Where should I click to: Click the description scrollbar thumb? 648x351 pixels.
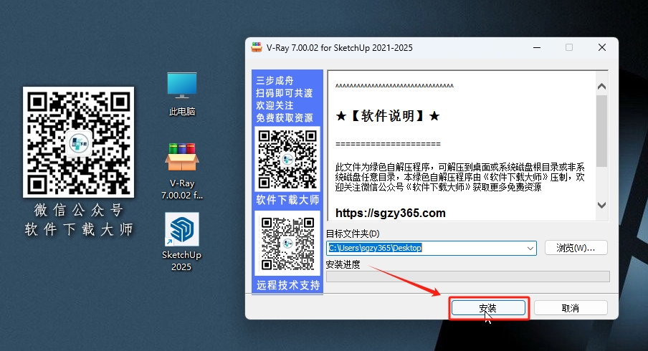click(x=601, y=131)
